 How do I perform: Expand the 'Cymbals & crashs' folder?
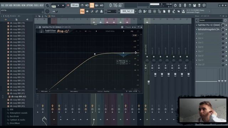(17, 120)
